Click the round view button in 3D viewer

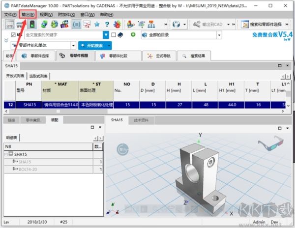pyautogui.click(x=122, y=148)
